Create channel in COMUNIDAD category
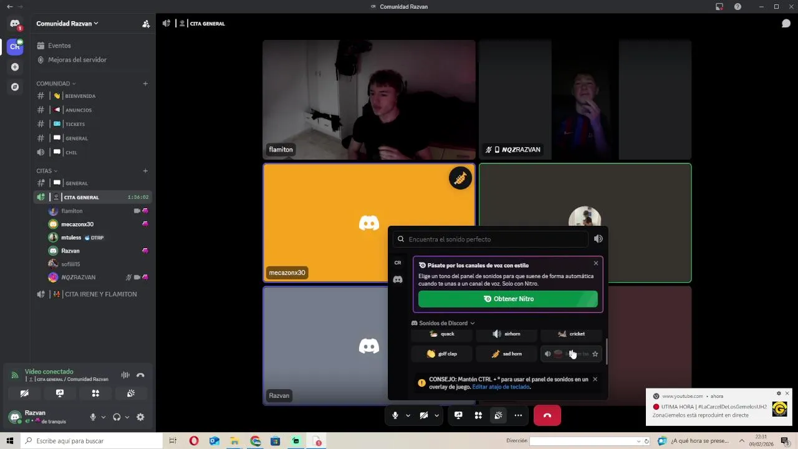The height and width of the screenshot is (449, 798). click(145, 84)
